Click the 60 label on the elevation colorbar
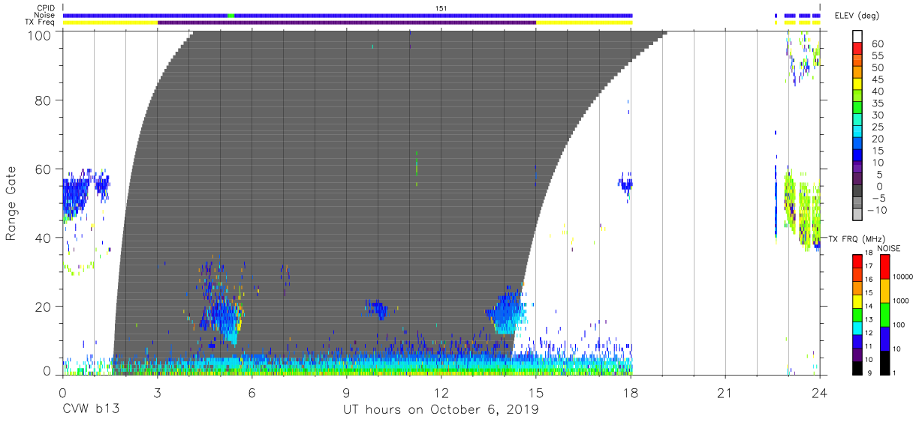The height and width of the screenshot is (425, 922). pyautogui.click(x=877, y=43)
